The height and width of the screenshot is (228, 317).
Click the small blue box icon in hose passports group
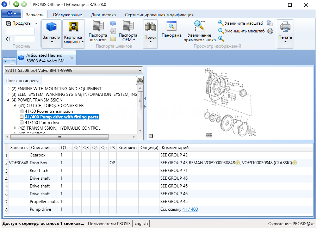[113, 24]
